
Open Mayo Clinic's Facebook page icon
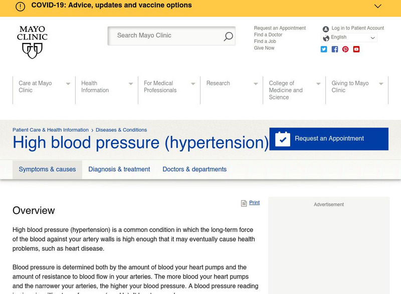coord(334,49)
